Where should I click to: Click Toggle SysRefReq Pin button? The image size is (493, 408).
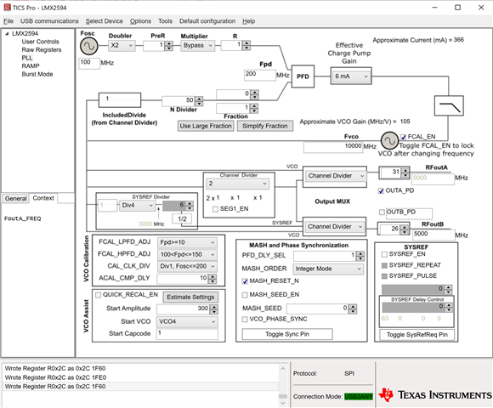416,335
